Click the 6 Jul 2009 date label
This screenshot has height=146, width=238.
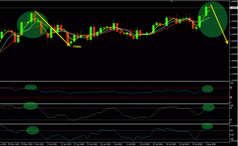(x=131, y=144)
